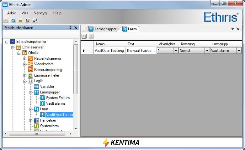Close the Ethirisutforskaren panel

tap(76, 28)
